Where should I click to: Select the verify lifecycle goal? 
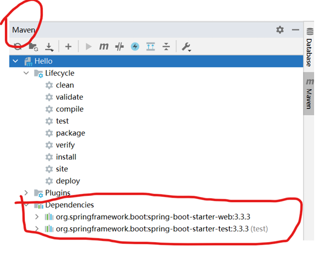[65, 145]
